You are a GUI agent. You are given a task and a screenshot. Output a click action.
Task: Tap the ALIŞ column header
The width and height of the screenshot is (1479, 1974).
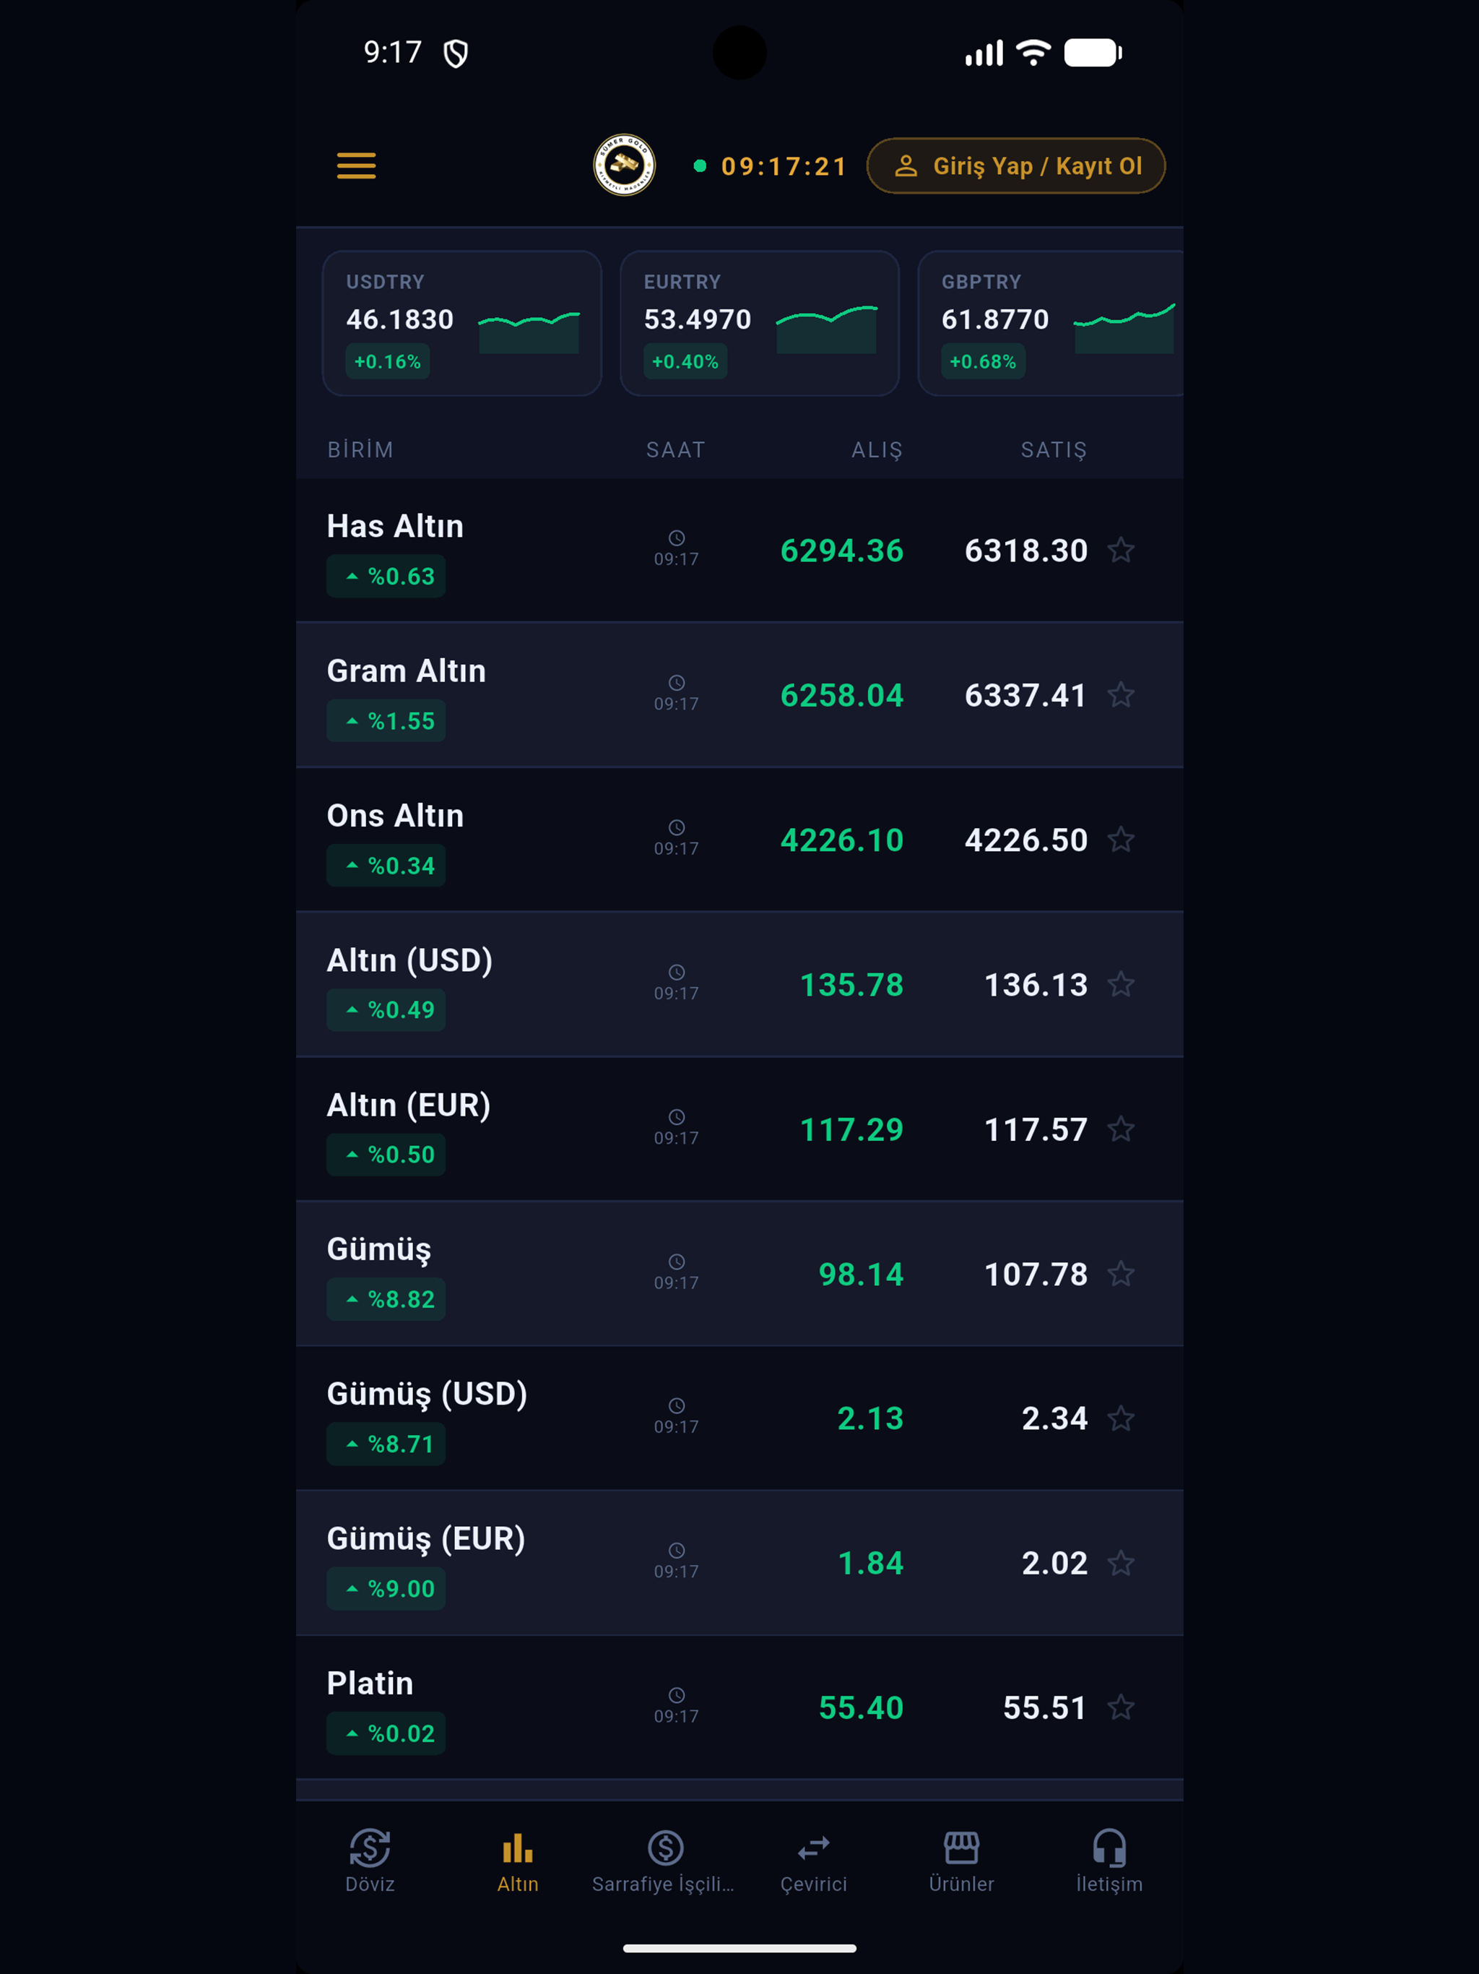tap(877, 449)
